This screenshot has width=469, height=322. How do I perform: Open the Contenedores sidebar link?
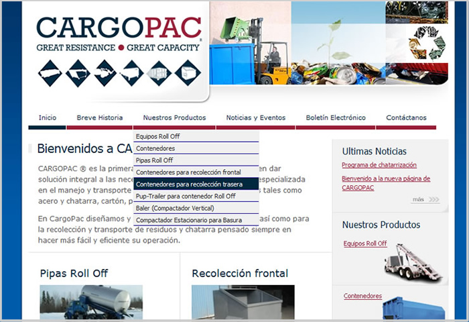coord(362,296)
